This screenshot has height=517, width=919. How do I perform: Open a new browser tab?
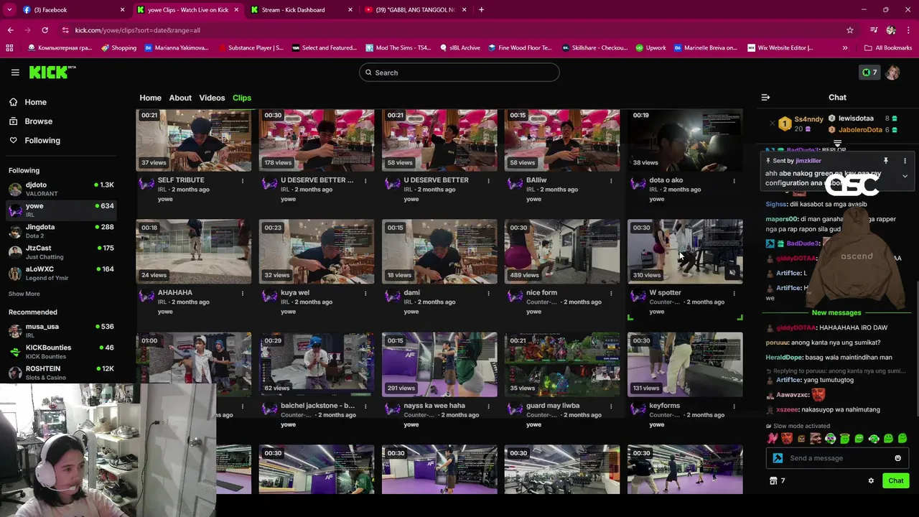(x=481, y=10)
